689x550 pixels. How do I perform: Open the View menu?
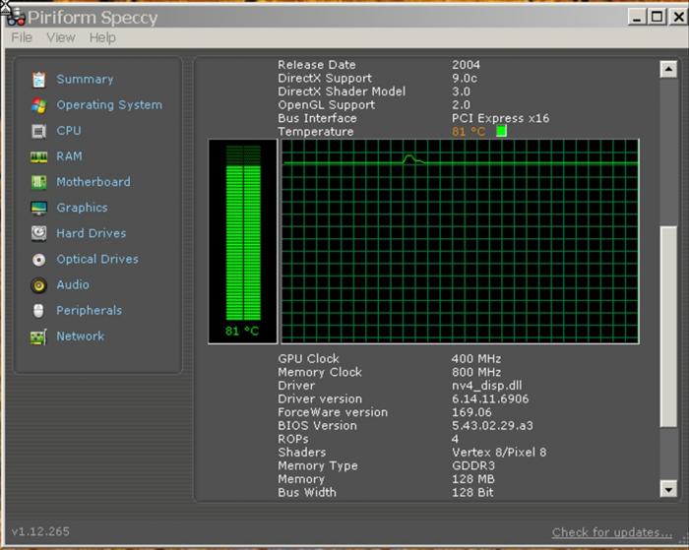tap(60, 37)
